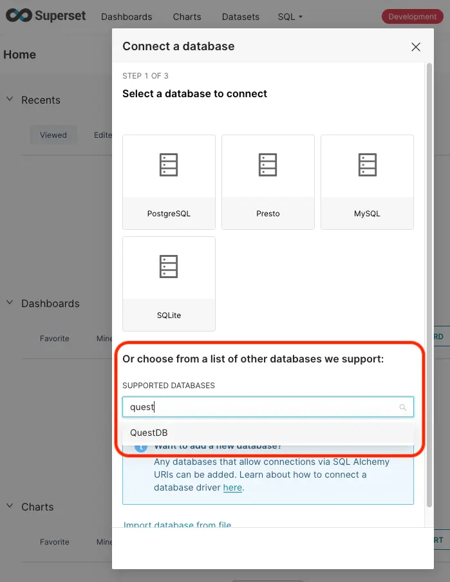Select the PostgreSQL database tile
The image size is (450, 582).
(169, 182)
